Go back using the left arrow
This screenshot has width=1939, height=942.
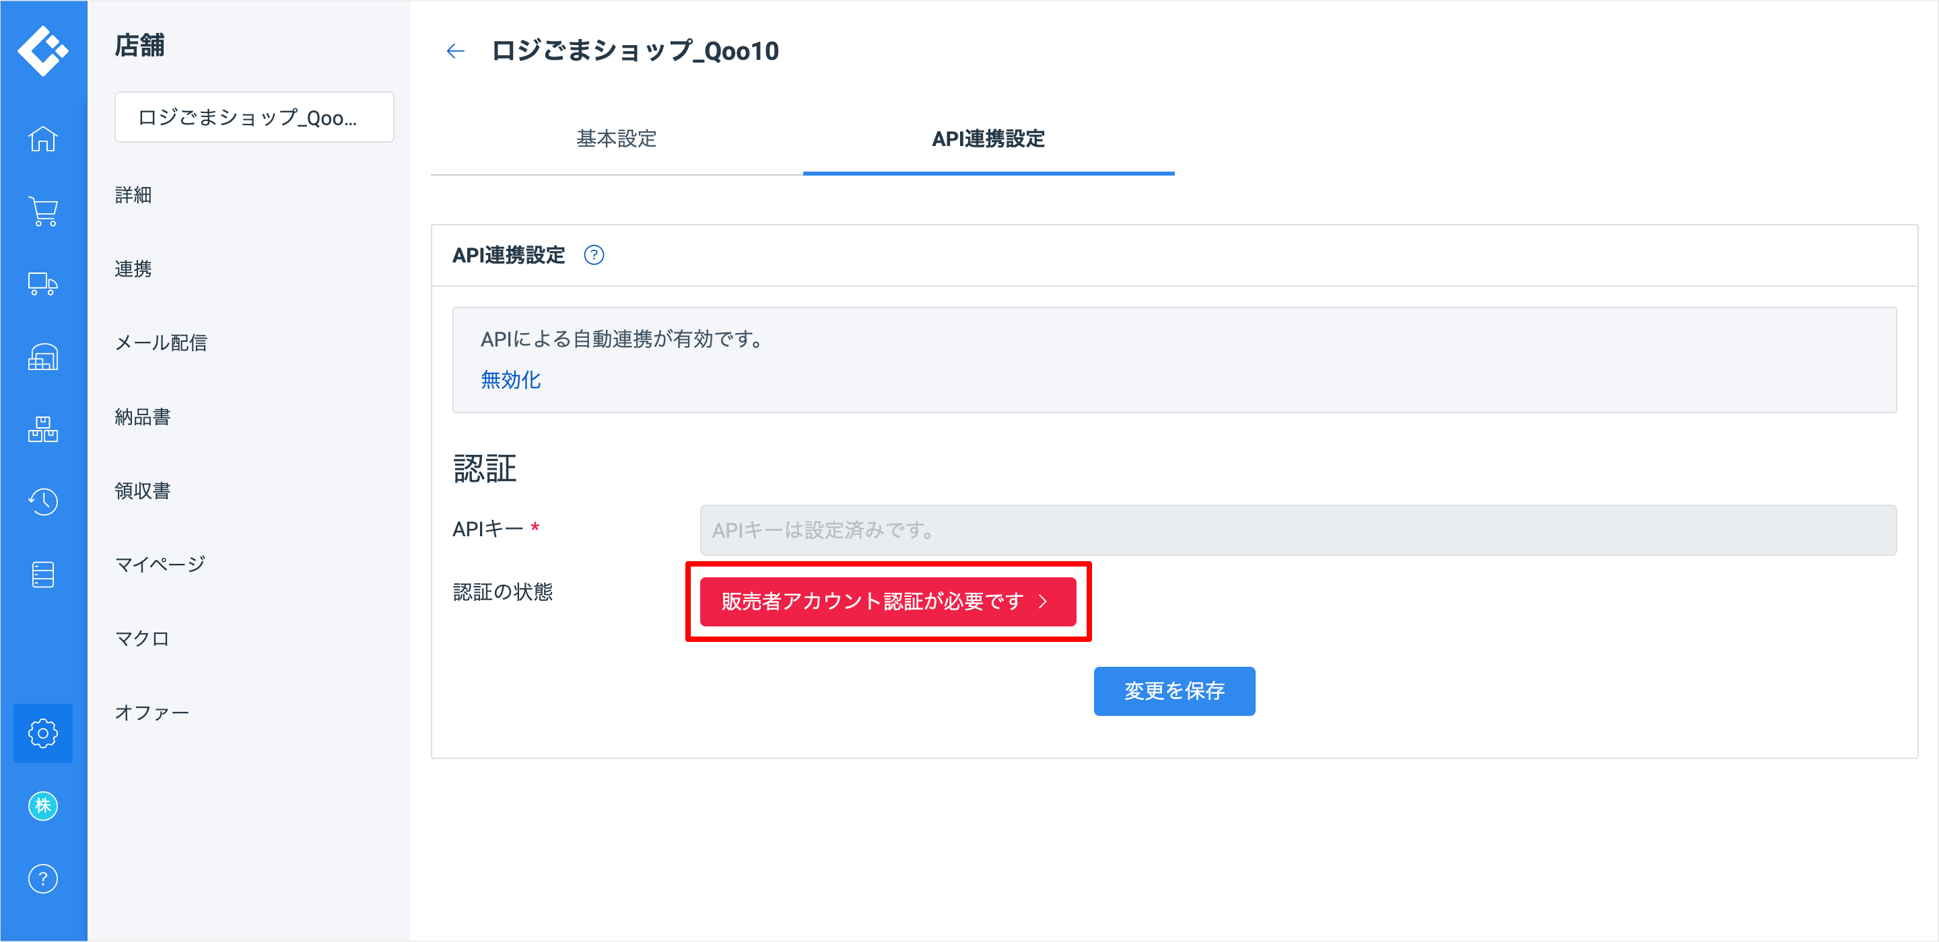click(x=455, y=51)
